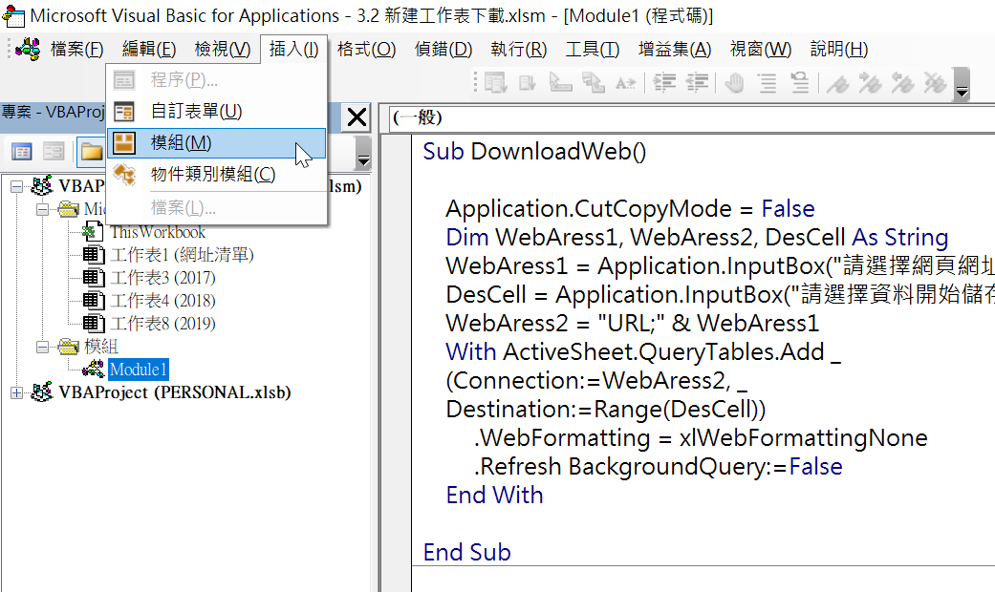Image resolution: width=995 pixels, height=592 pixels.
Task: Click the View Code icon in Project Explorer
Action: 22,152
